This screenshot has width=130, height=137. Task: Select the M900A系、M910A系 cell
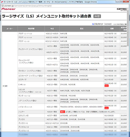click(x=82, y=96)
